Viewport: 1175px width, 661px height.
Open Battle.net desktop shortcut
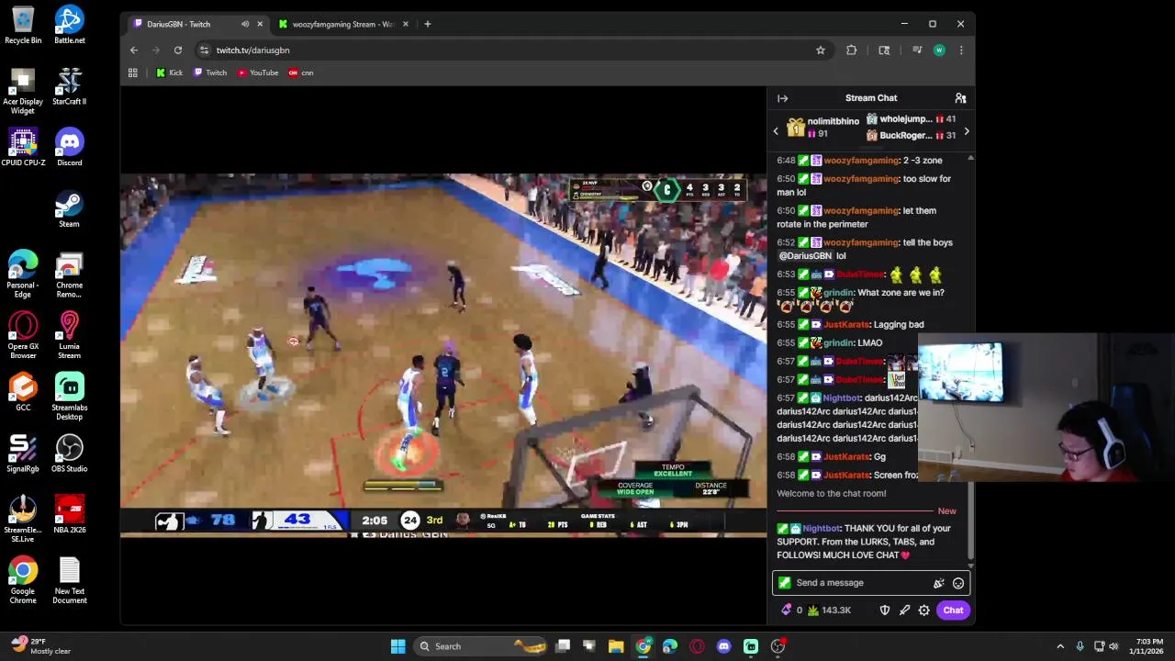[70, 26]
